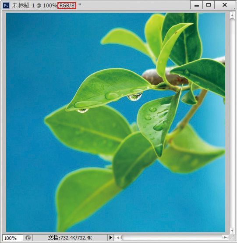
Task: Maximize the document window
Action: [x=209, y=5]
